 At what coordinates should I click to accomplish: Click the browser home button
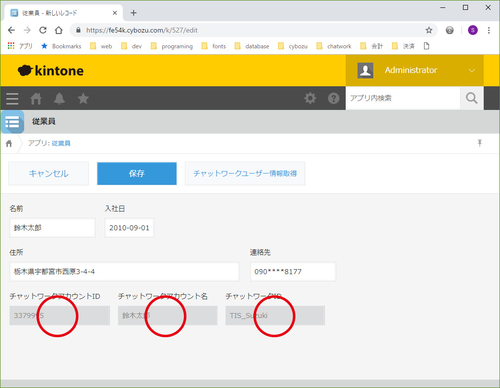pyautogui.click(x=59, y=30)
